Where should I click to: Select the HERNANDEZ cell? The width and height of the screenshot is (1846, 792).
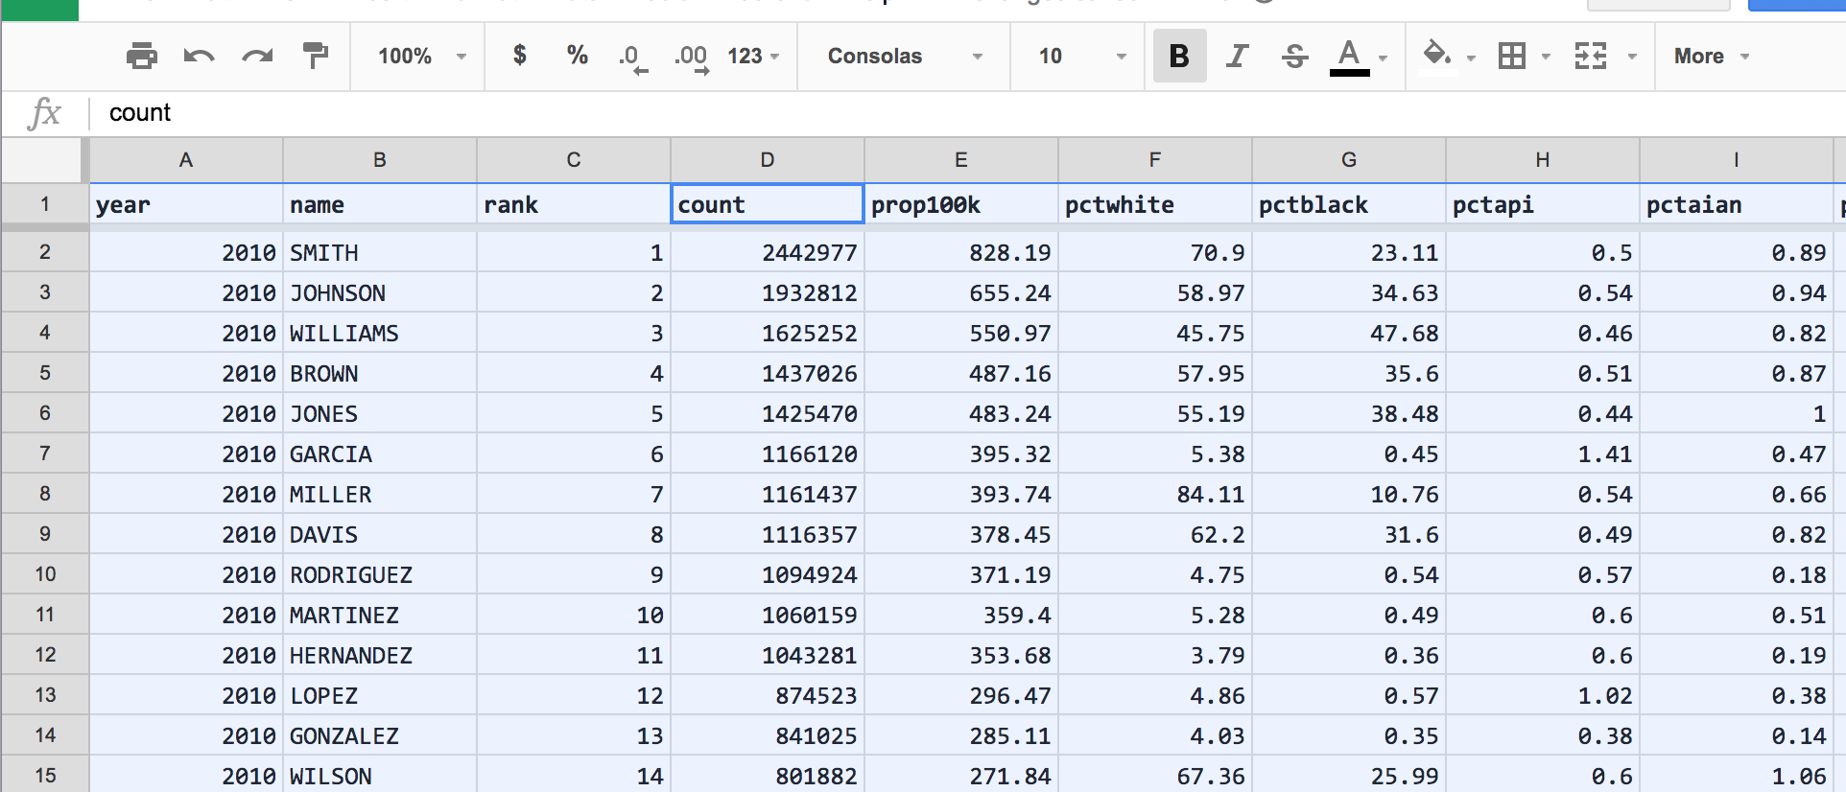(380, 655)
